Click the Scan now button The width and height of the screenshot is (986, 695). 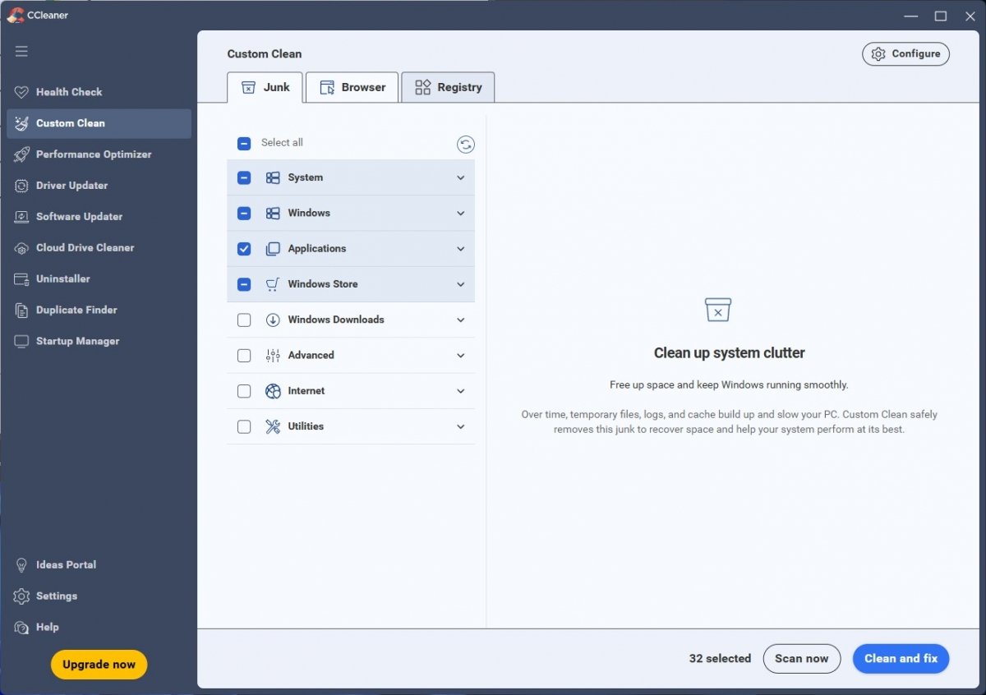801,659
